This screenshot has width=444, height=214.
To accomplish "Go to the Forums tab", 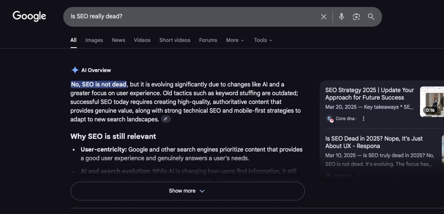I will [x=208, y=40].
